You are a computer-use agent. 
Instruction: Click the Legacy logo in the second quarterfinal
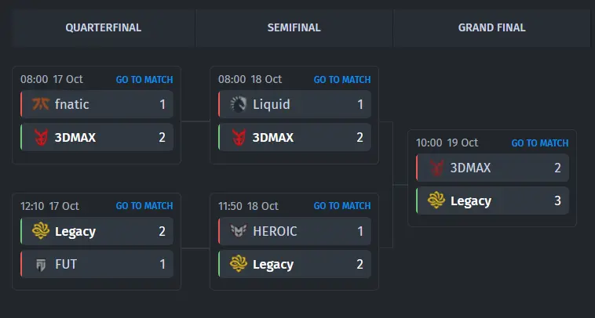tap(40, 231)
